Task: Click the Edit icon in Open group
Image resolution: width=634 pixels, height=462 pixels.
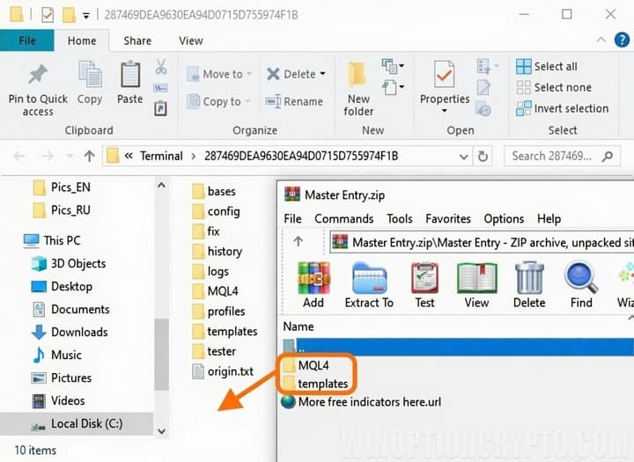Action: point(483,87)
